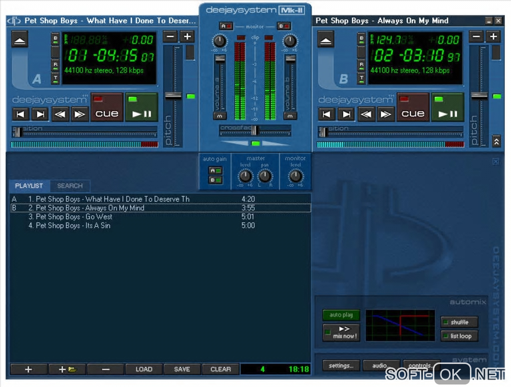
Task: Click the volume A fader
Action: (x=220, y=59)
